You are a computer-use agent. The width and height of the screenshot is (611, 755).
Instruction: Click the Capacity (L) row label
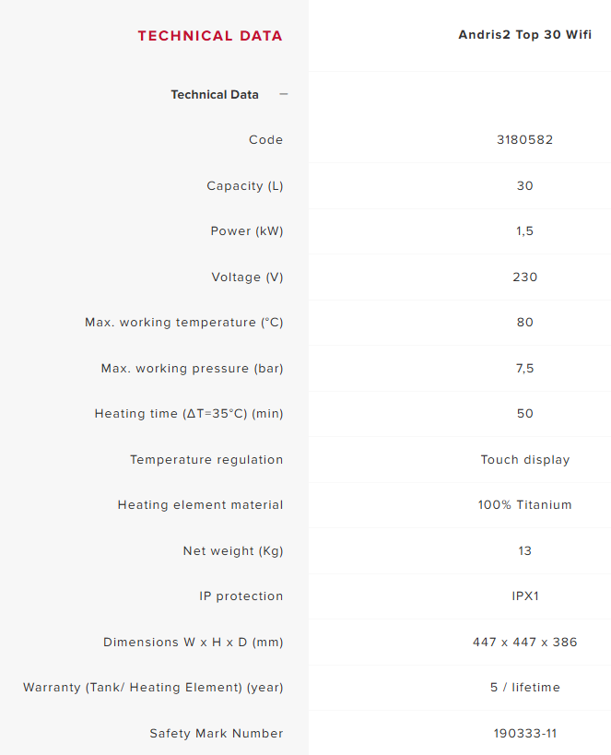coord(244,185)
